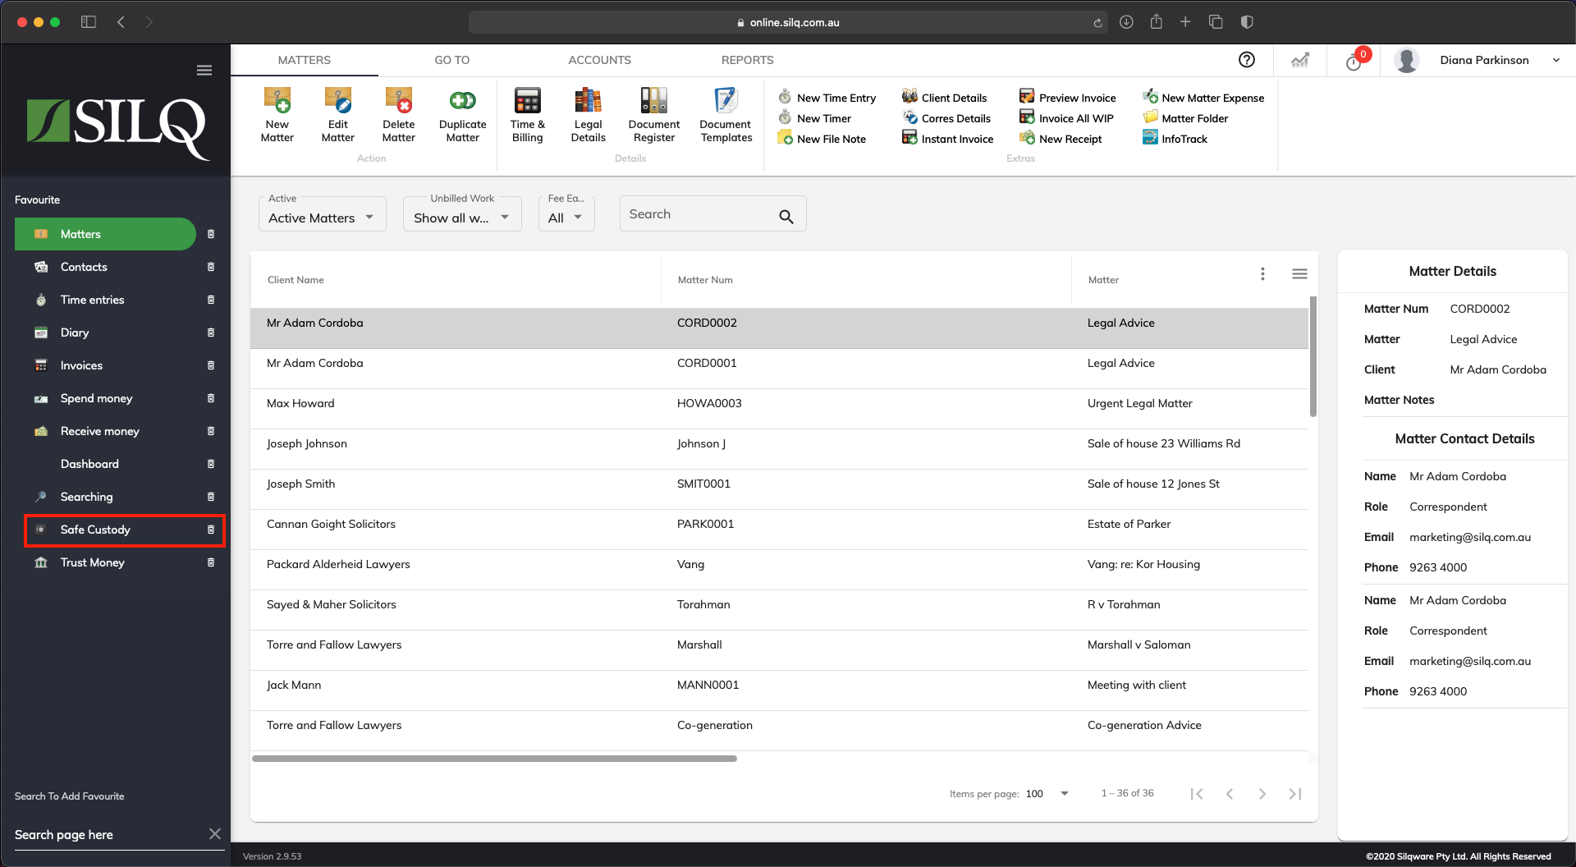Open Legal Details books icon
Image resolution: width=1576 pixels, height=867 pixels.
tap(588, 101)
